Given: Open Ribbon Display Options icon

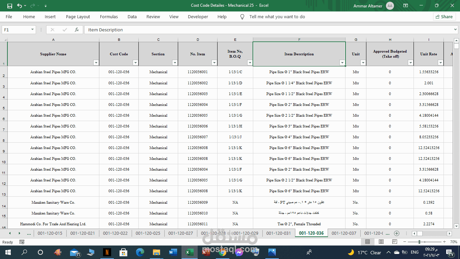Looking at the screenshot, I should coord(406,6).
